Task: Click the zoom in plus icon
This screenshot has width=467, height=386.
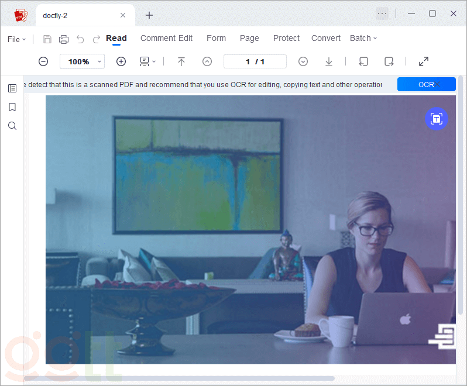Action: (121, 61)
